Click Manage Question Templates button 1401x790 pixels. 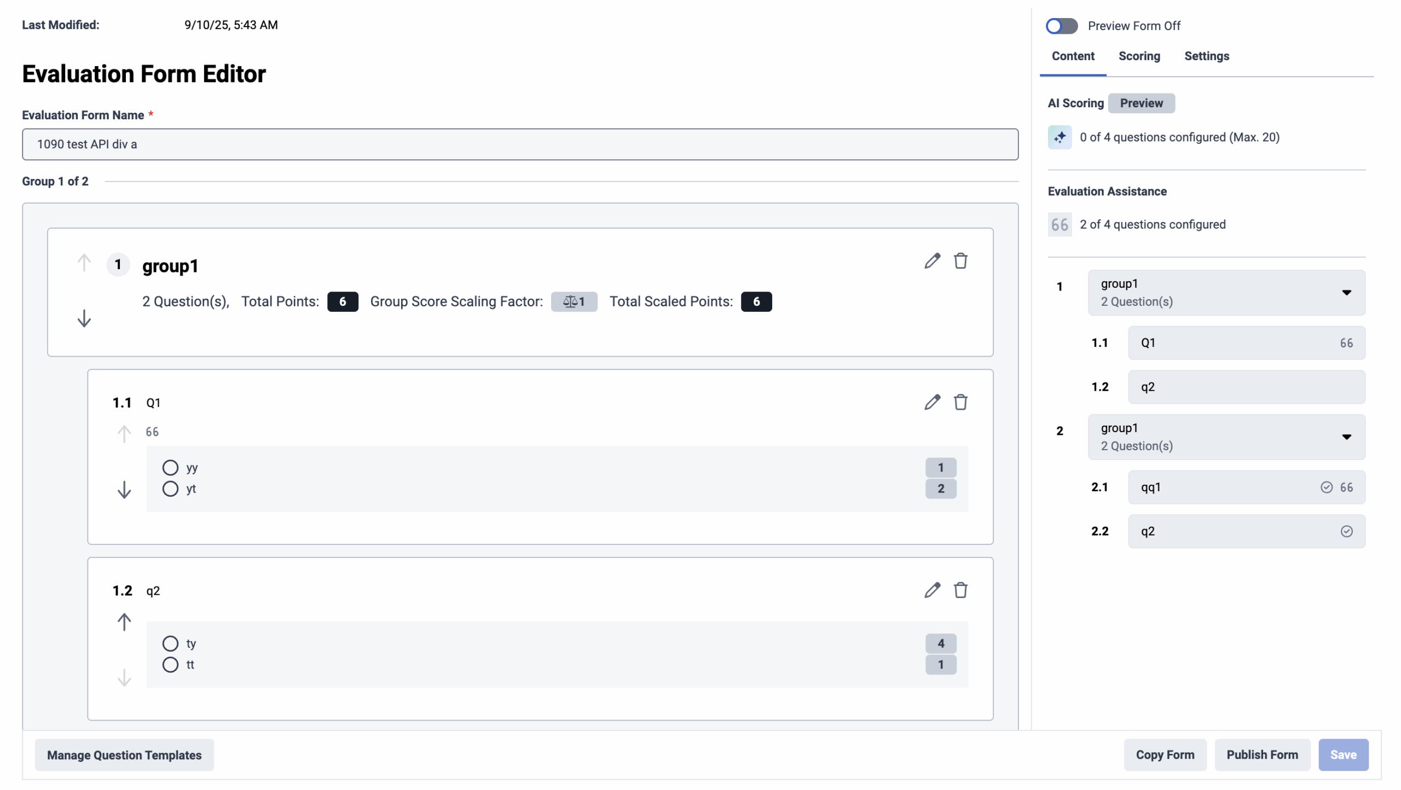pyautogui.click(x=124, y=755)
